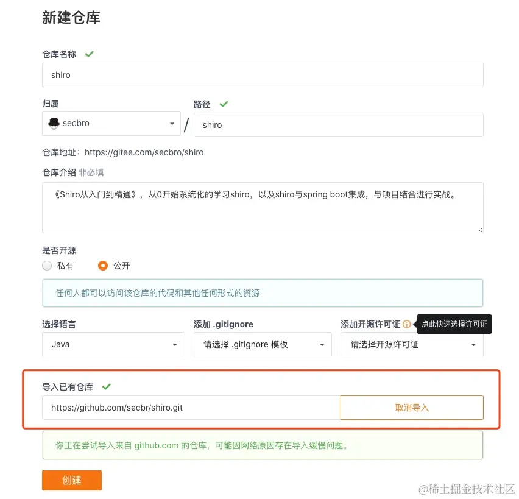The height and width of the screenshot is (499, 519).
Task: Click the slash separator between 归属 and 路径
Action: pyautogui.click(x=186, y=124)
